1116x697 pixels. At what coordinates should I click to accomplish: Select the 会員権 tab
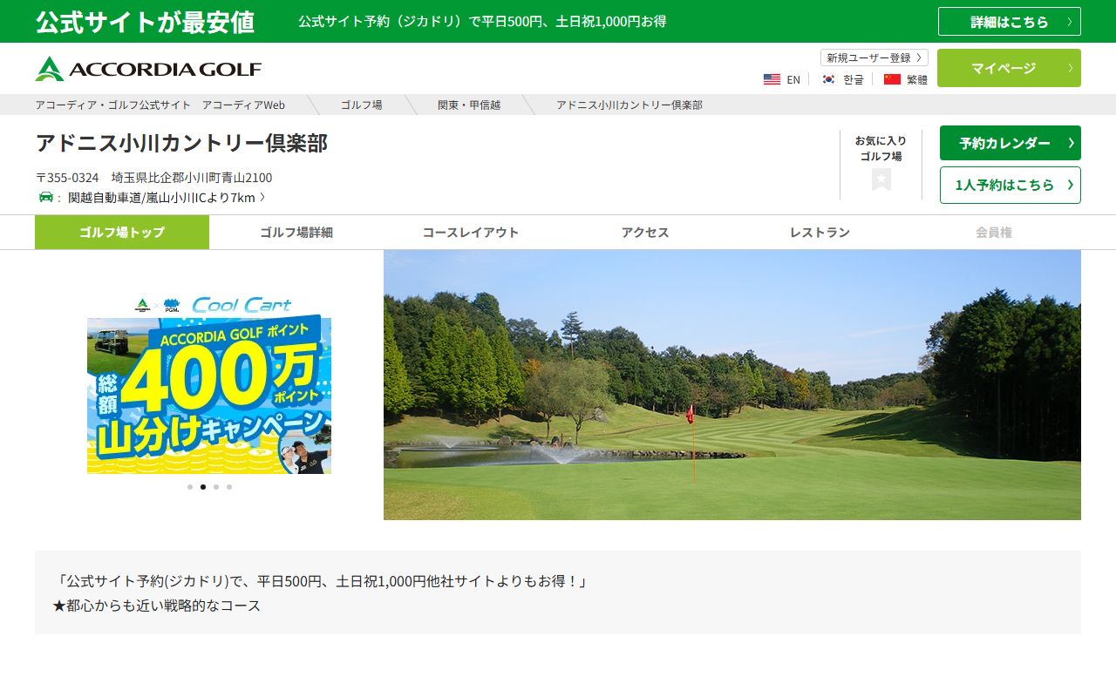pyautogui.click(x=994, y=233)
